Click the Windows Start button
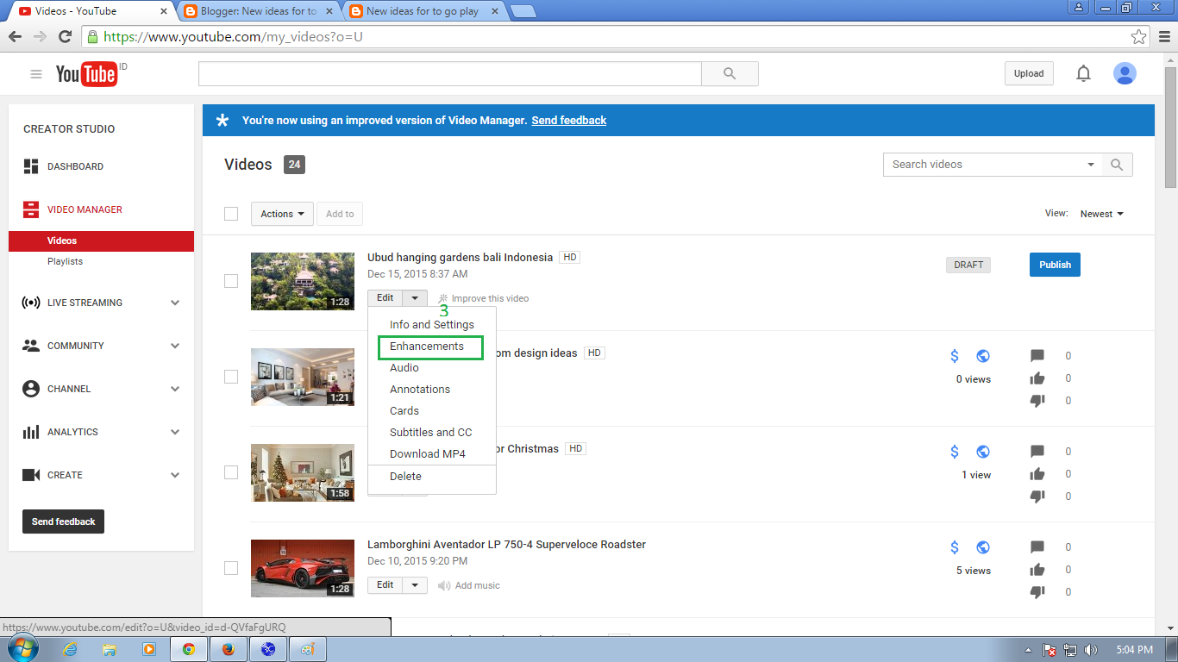 tap(22, 649)
